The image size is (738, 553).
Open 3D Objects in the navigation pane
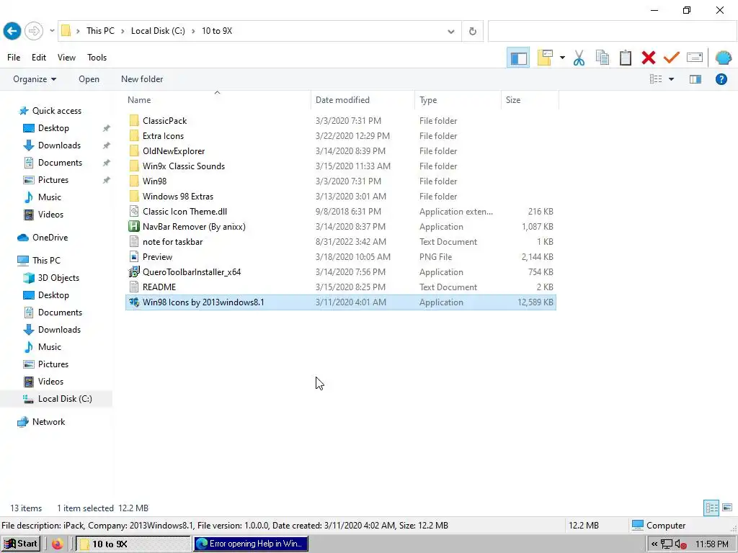click(x=58, y=278)
